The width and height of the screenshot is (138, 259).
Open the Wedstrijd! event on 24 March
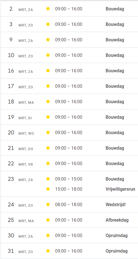tap(116, 205)
